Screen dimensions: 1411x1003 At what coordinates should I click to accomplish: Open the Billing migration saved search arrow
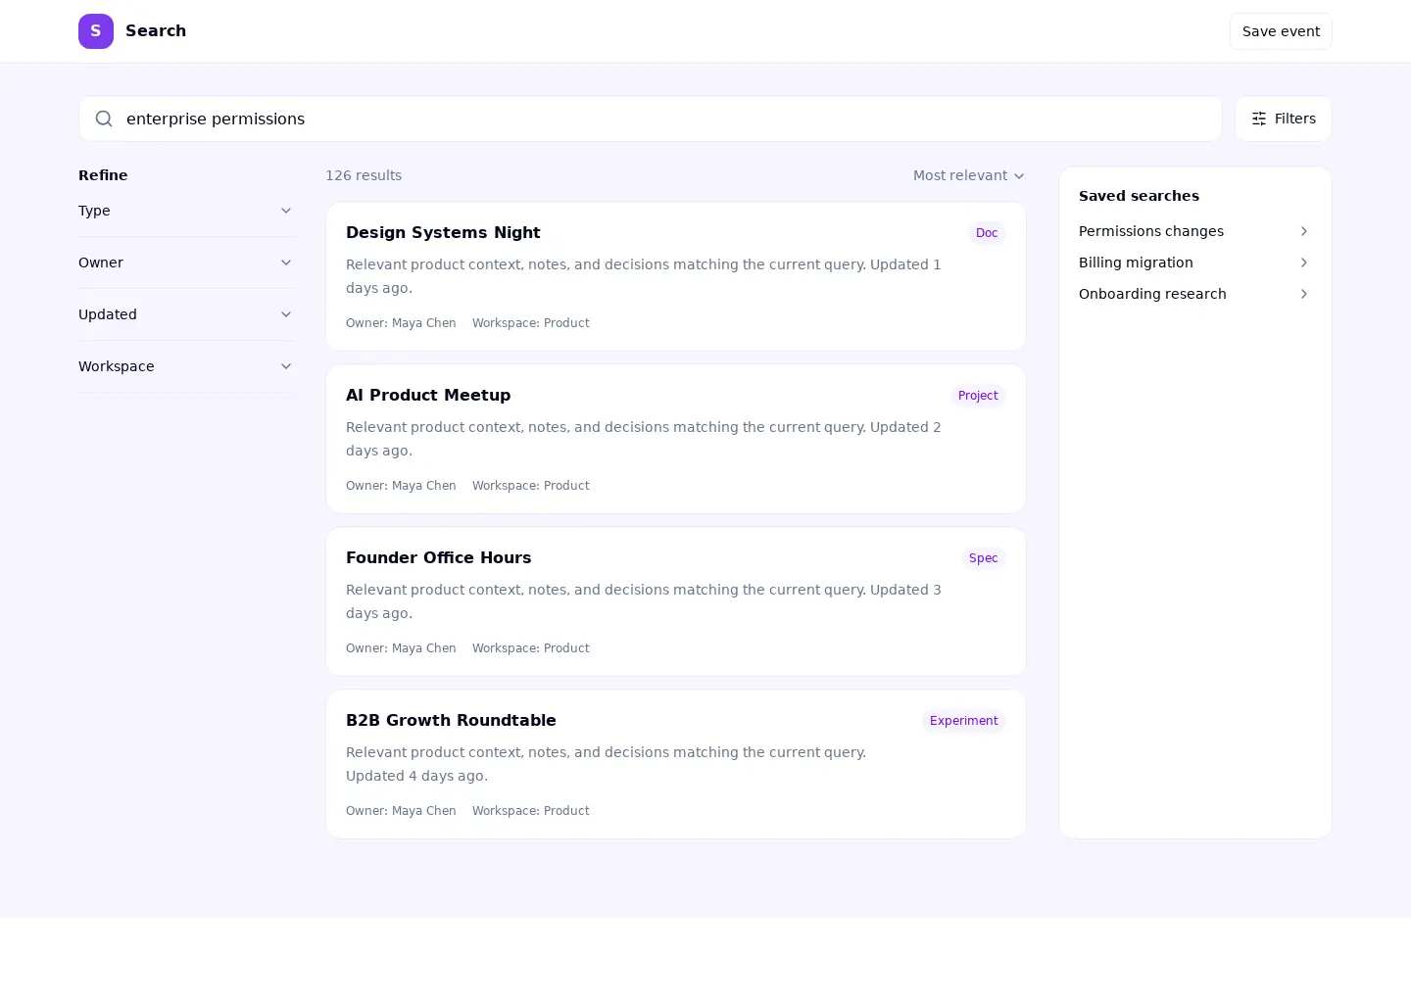pos(1303,263)
